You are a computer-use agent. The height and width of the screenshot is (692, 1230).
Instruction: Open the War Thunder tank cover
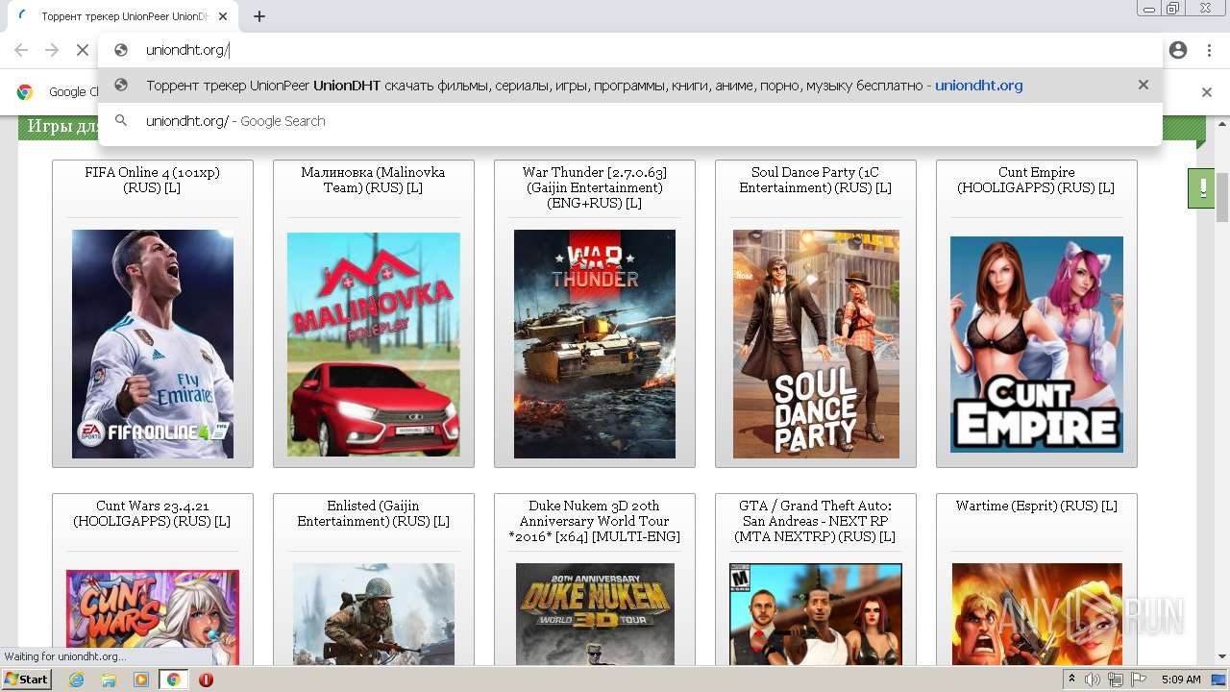tap(595, 343)
